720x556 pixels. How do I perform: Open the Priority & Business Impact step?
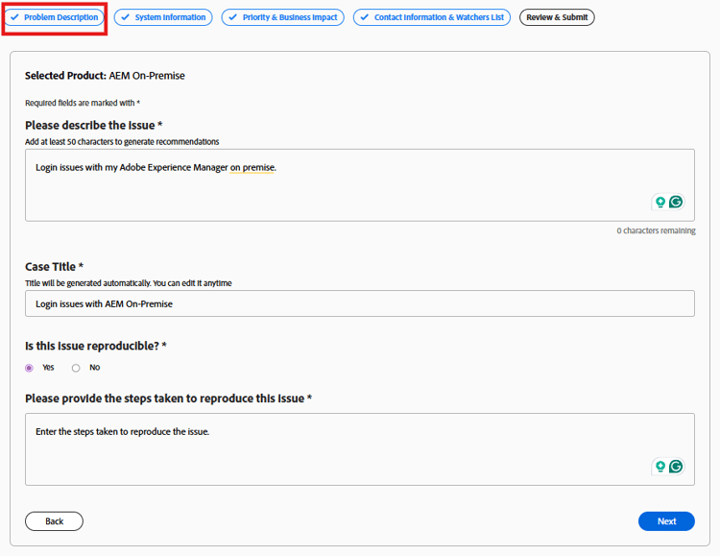tap(283, 17)
